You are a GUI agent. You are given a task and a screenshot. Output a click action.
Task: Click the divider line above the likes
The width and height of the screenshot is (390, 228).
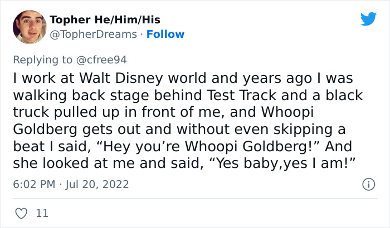pyautogui.click(x=195, y=199)
